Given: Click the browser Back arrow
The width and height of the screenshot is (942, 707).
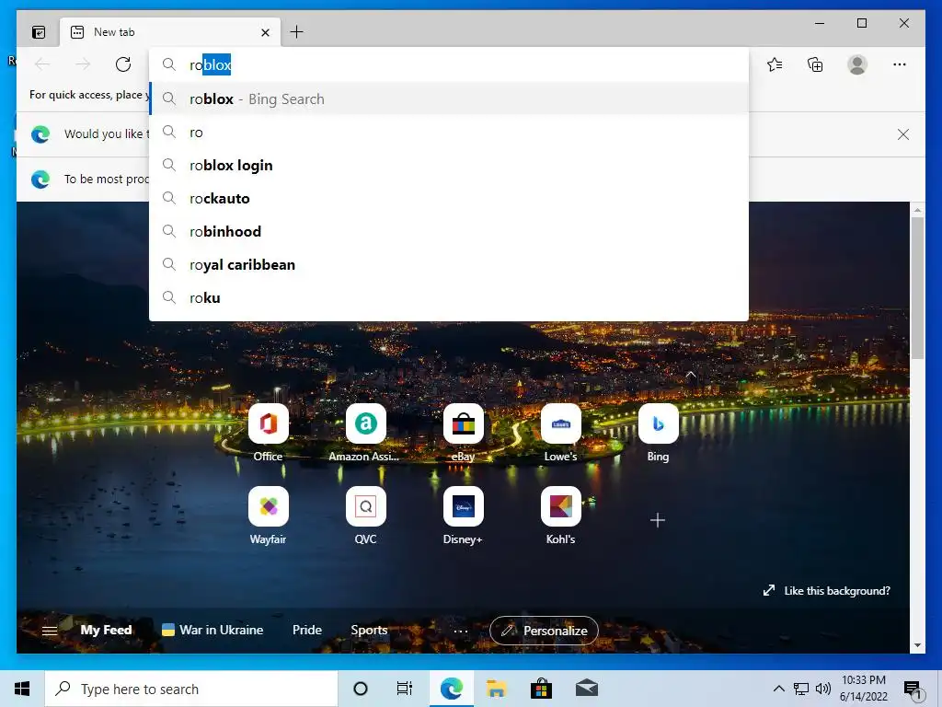Looking at the screenshot, I should click(42, 64).
